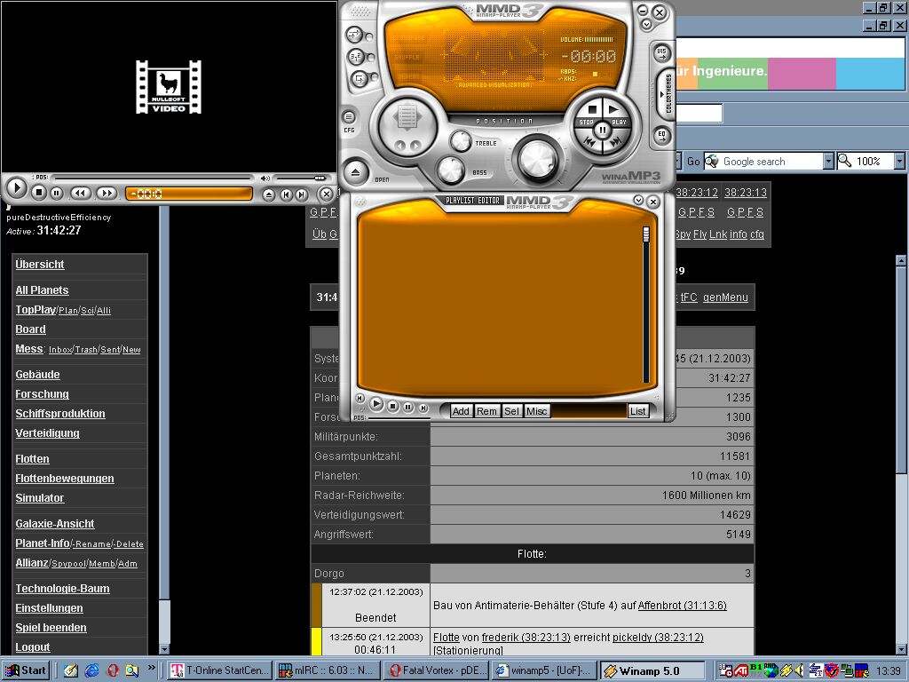Click the left arrow under the playlist icon

coord(399,145)
